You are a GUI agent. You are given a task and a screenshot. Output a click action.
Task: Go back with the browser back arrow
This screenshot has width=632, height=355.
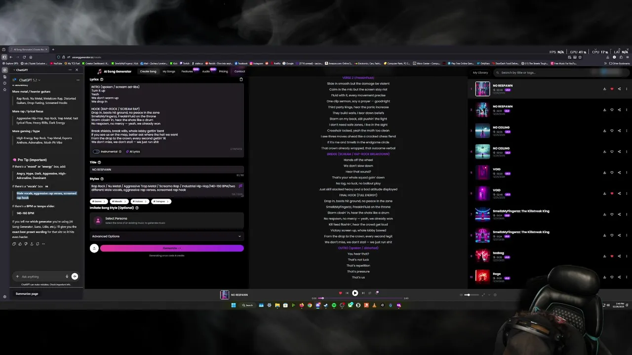[x=11, y=57]
